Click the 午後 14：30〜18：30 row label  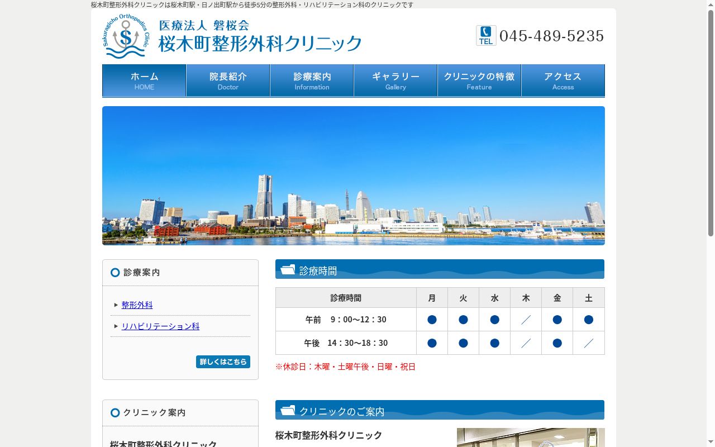[x=346, y=343]
